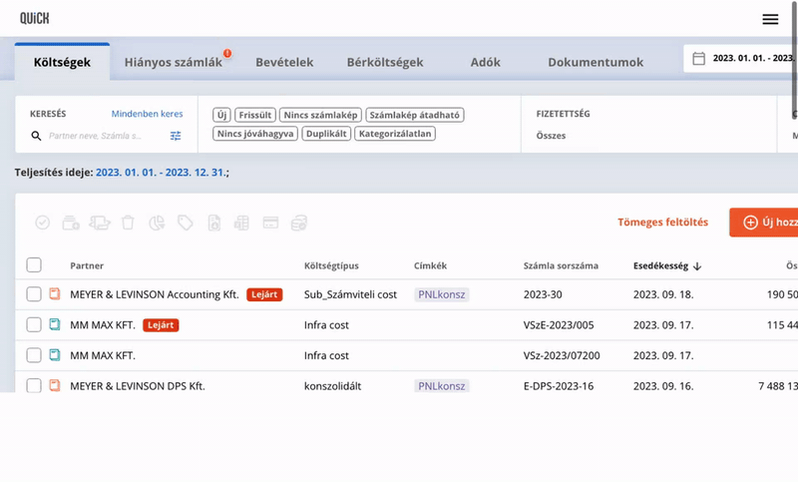Switch to the Költségek tab

point(62,62)
